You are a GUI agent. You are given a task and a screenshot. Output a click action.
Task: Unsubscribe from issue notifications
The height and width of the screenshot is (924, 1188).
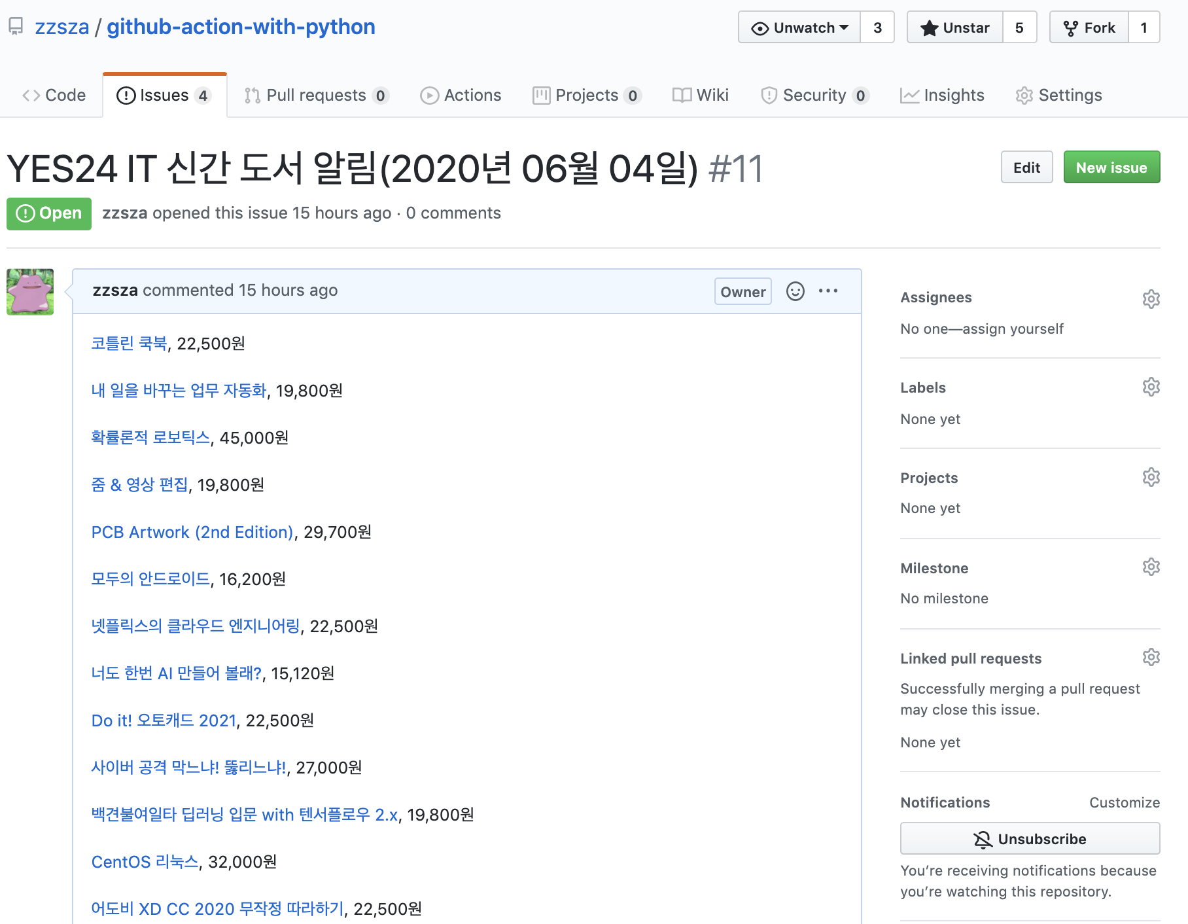pyautogui.click(x=1030, y=839)
